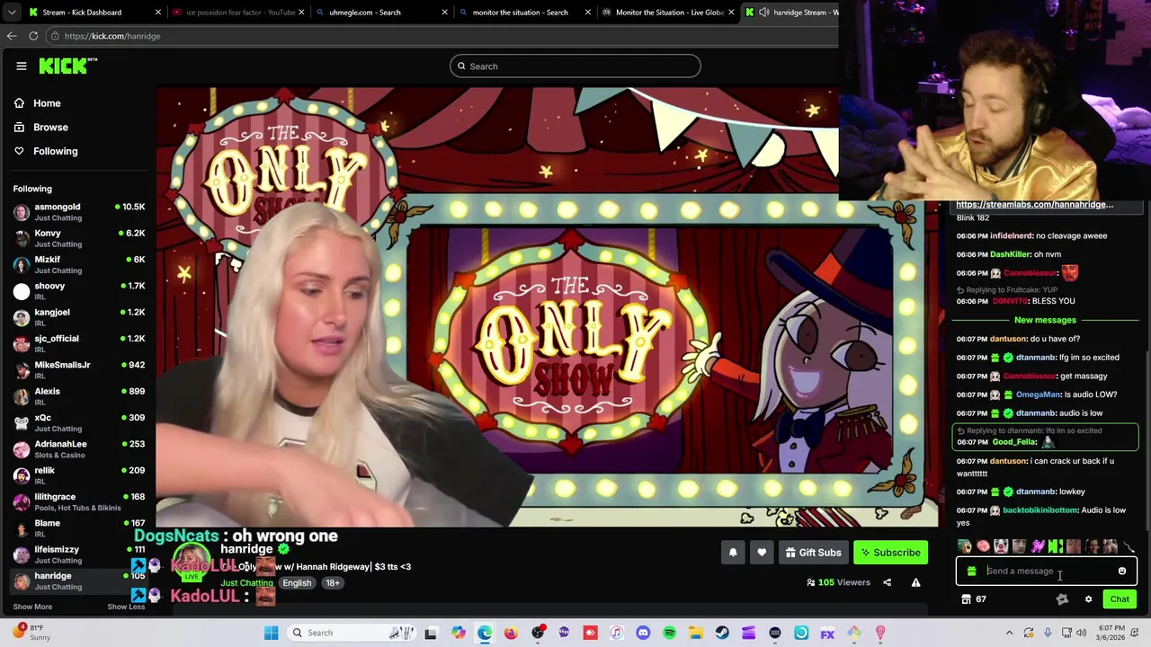Mute the hanridge Stream tab audio icon
Screen dimensions: 1151x647
click(x=764, y=13)
